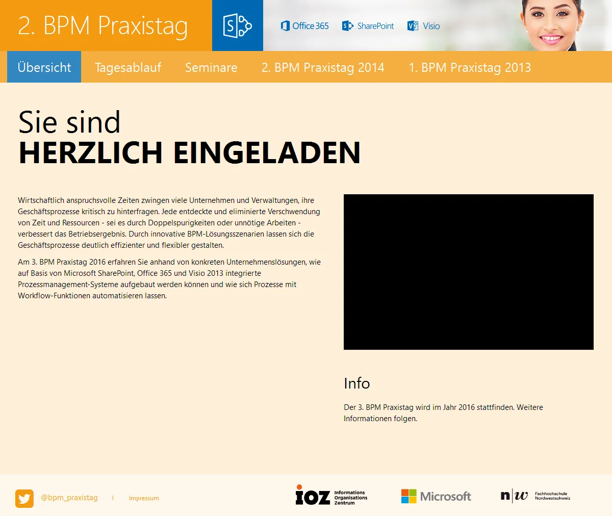This screenshot has width=612, height=516.
Task: Click the paragraph starting Am 3. BPM Praxistag 2016
Action: 169,279
